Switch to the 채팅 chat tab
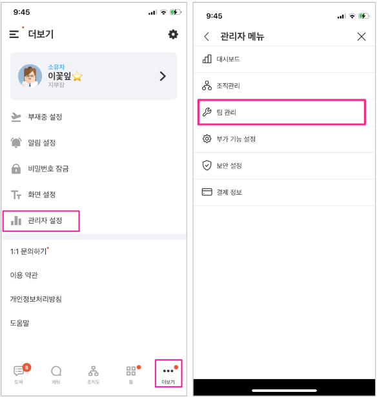 [x=56, y=374]
